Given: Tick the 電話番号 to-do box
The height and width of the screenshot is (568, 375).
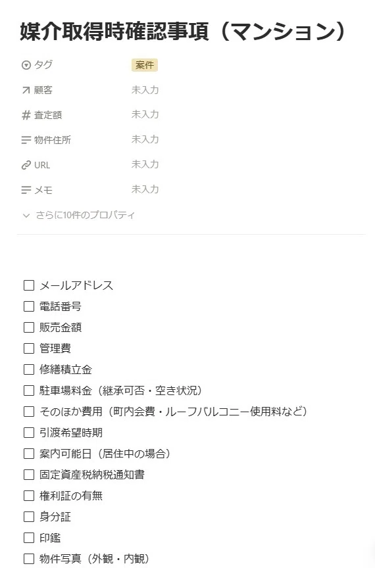Looking at the screenshot, I should pos(29,306).
